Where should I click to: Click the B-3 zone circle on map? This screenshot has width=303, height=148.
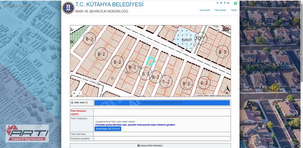[x=222, y=51]
